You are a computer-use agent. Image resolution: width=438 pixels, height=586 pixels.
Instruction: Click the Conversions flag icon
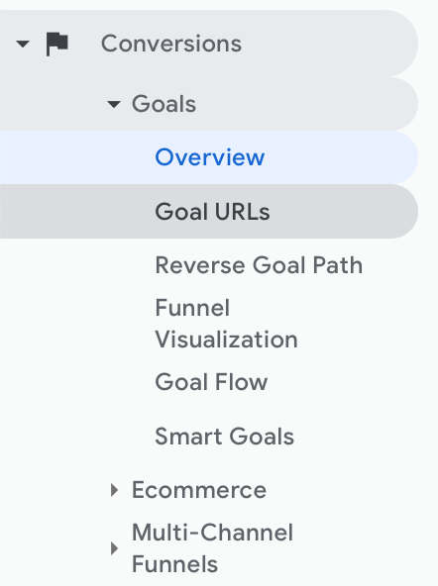click(x=56, y=44)
